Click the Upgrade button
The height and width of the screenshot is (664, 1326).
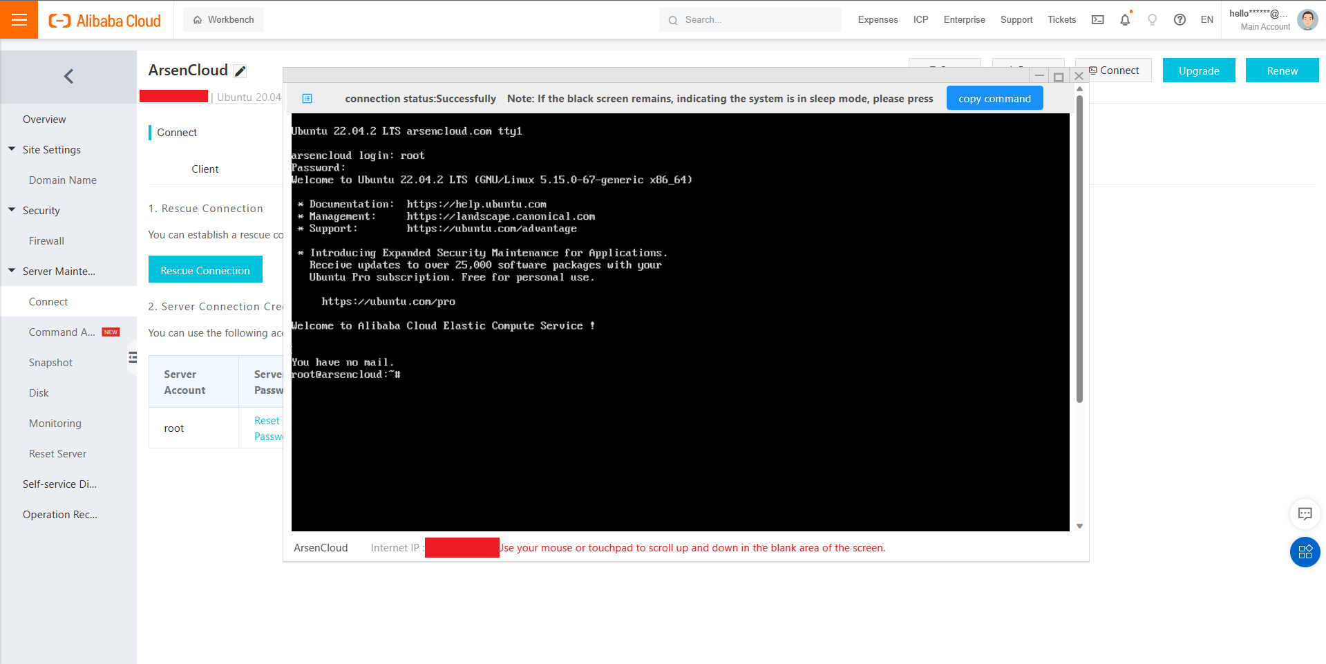(1199, 70)
